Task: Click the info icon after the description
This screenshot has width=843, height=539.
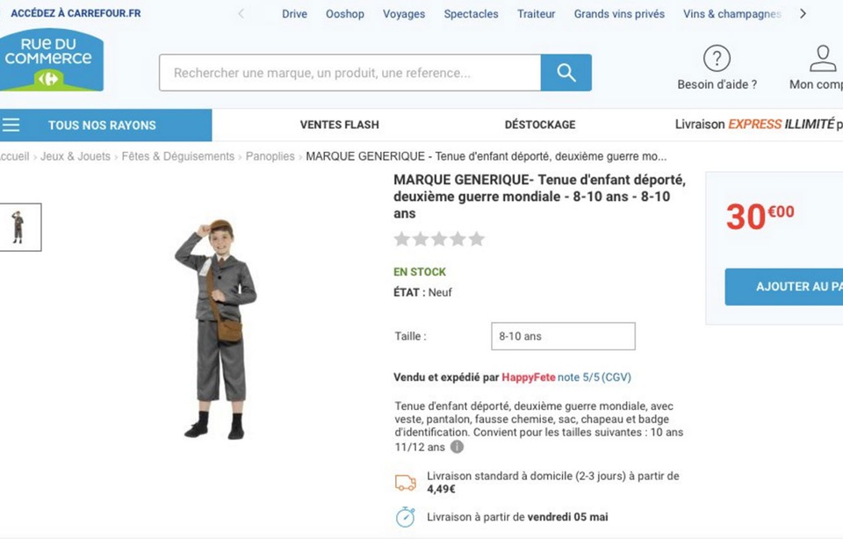Action: (x=457, y=447)
